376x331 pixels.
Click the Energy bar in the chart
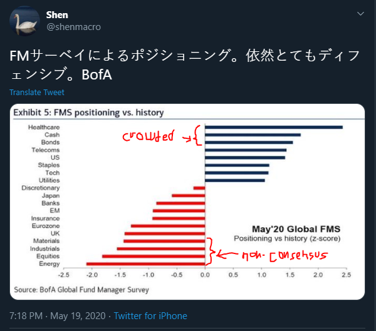pos(145,264)
